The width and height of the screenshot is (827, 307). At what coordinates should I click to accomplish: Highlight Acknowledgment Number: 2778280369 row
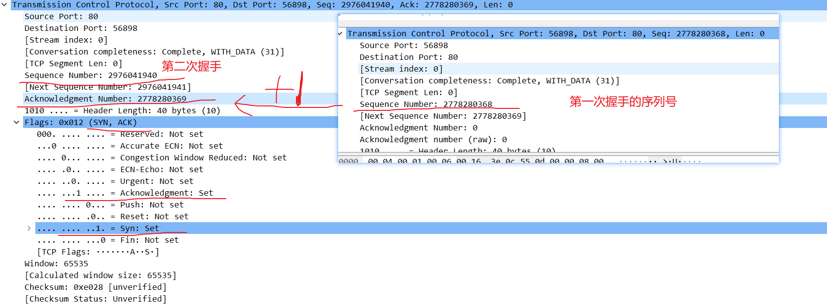pos(106,99)
